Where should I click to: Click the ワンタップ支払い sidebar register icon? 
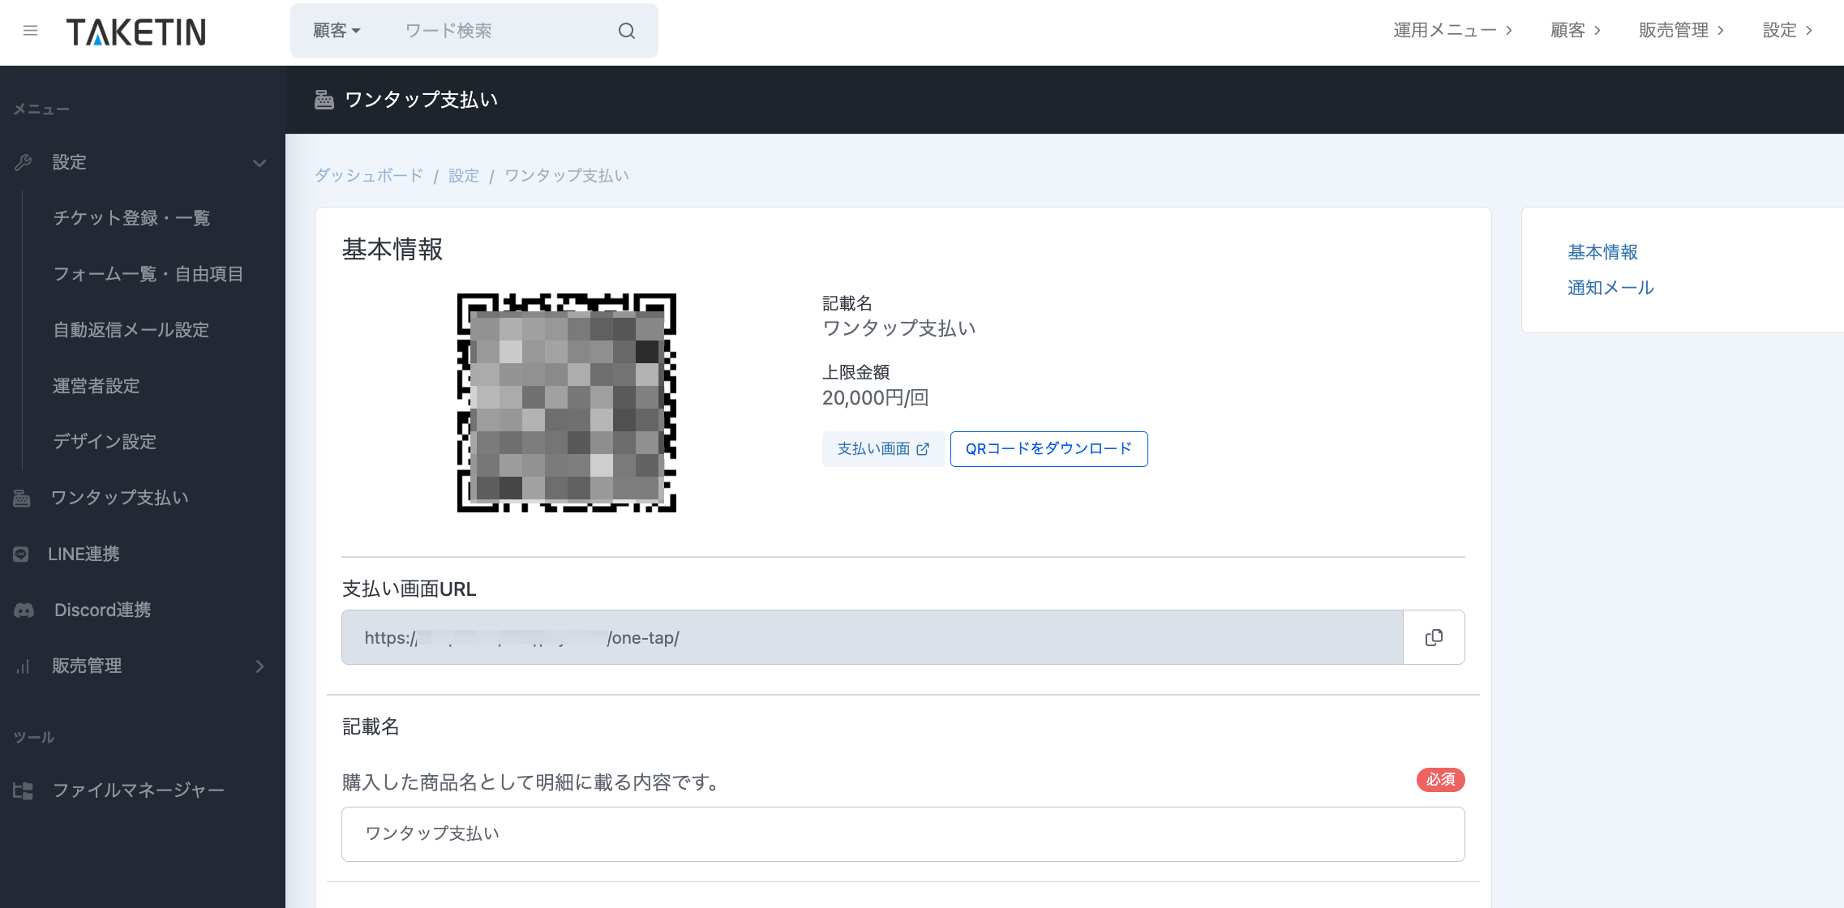22,498
